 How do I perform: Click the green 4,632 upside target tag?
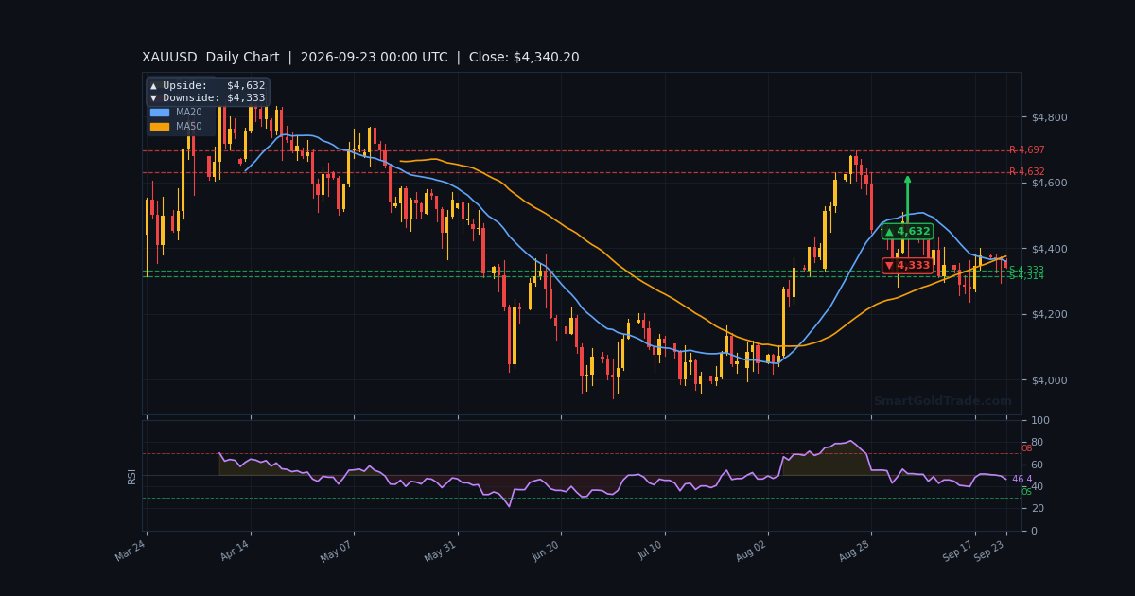tap(907, 232)
